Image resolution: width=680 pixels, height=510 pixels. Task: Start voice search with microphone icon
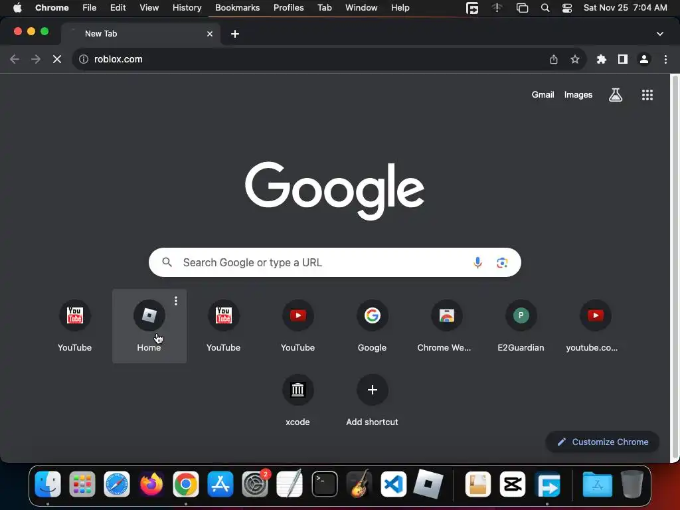tap(477, 262)
